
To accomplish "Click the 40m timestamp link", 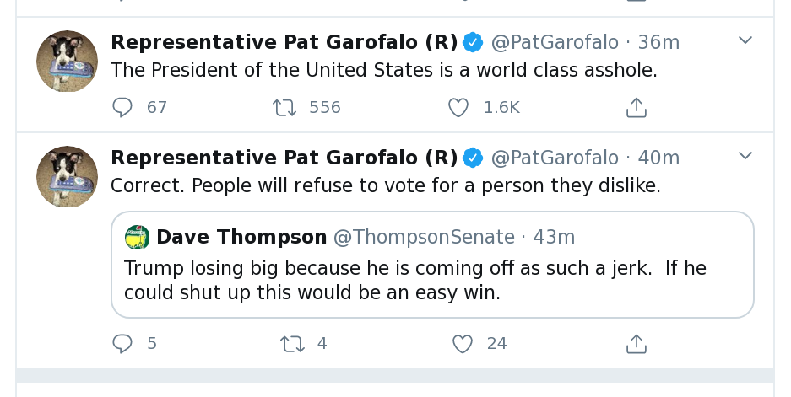I will tap(658, 158).
